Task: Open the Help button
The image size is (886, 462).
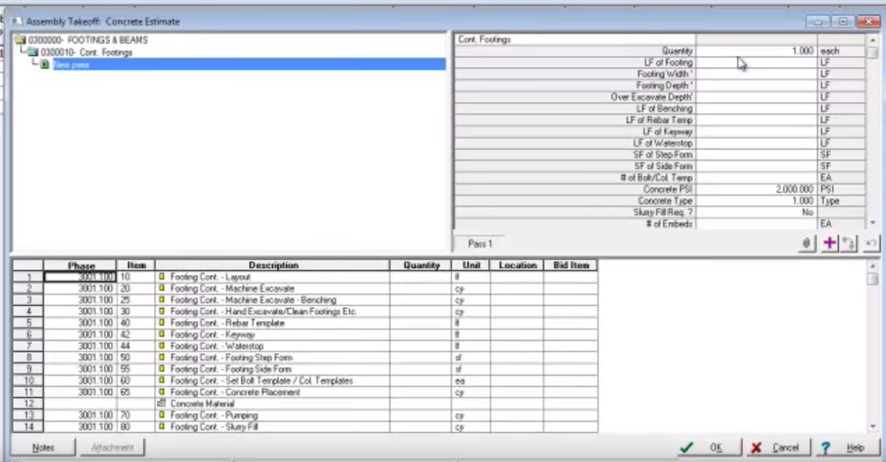Action: pos(847,447)
